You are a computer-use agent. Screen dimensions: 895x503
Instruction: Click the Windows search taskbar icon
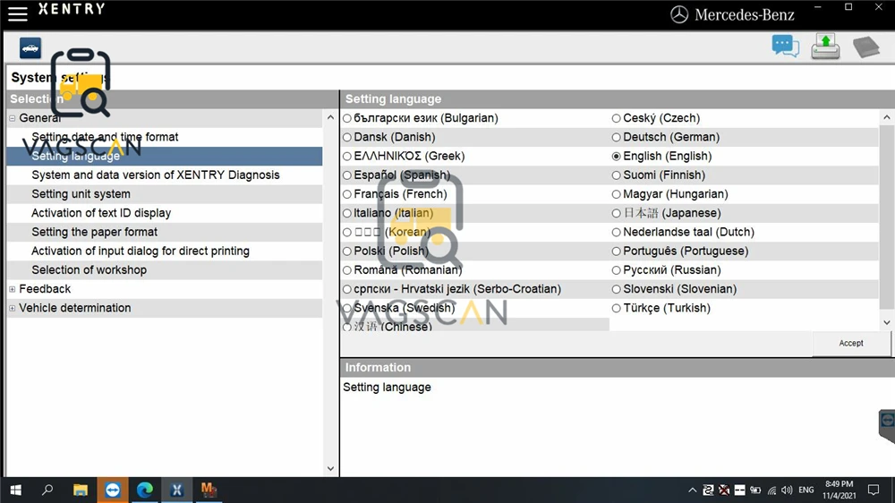pyautogui.click(x=47, y=490)
